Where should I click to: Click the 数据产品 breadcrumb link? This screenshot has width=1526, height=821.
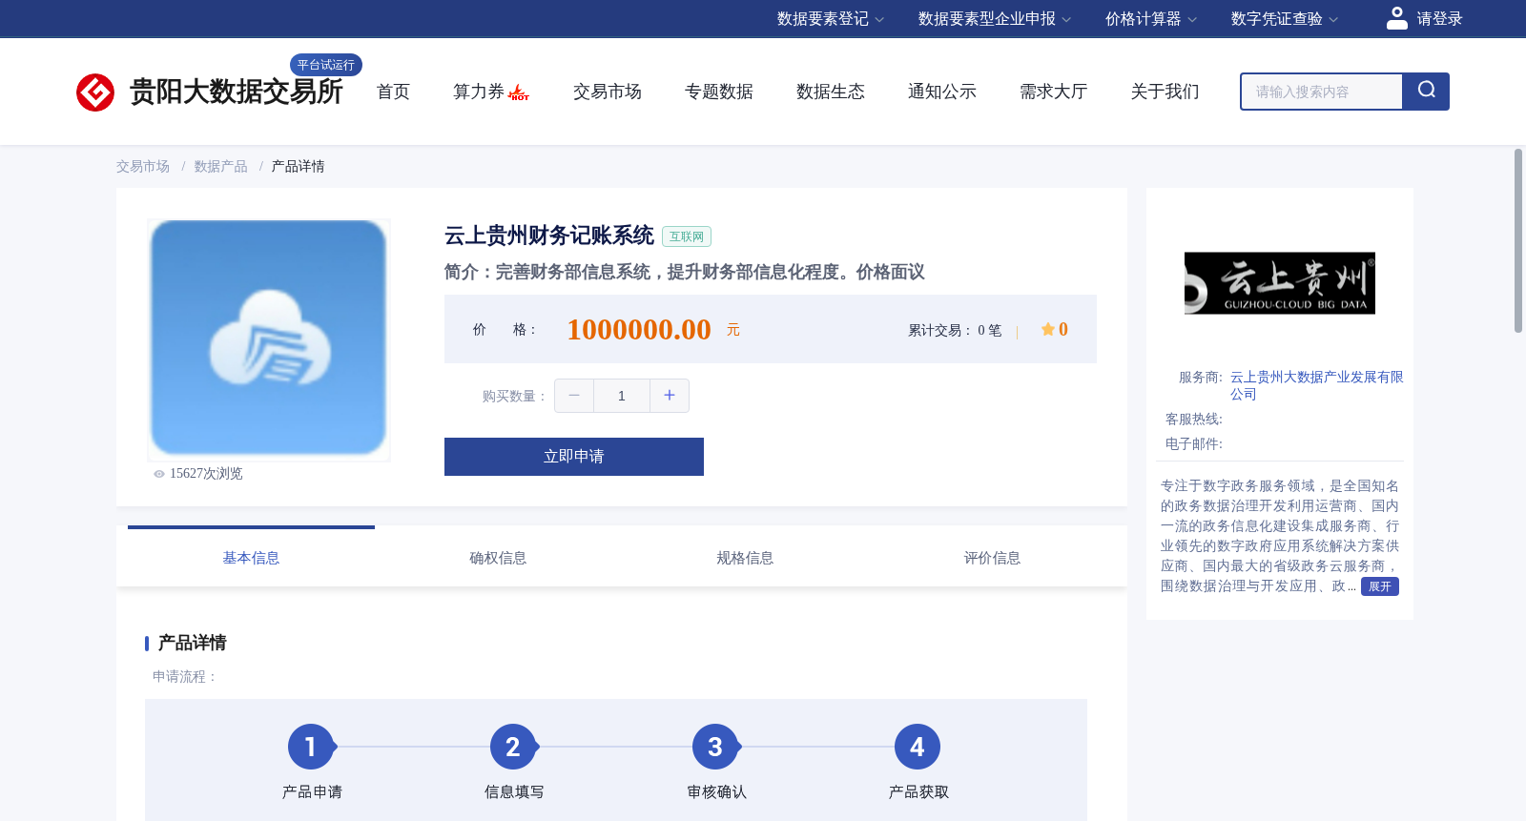[x=221, y=166]
